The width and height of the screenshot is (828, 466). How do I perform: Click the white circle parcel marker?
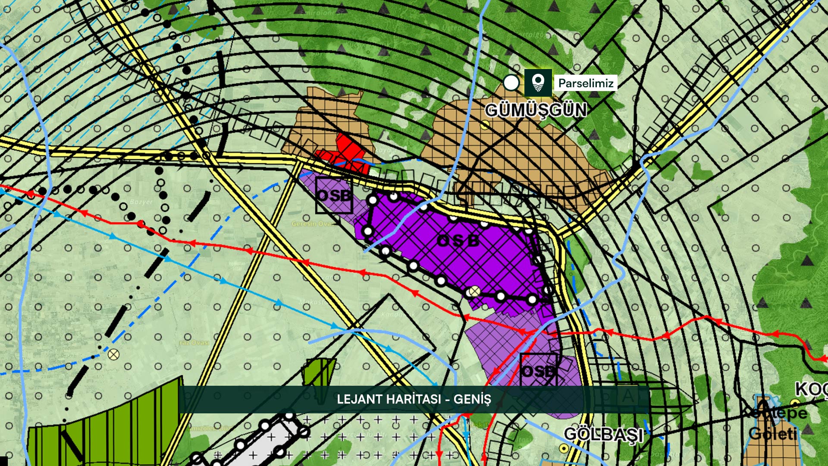tap(511, 82)
